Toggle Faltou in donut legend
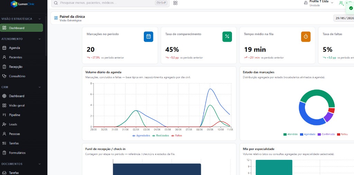 click(x=342, y=134)
